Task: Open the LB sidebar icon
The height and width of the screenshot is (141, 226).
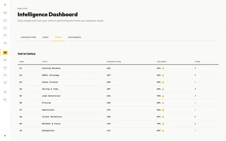Action: click(5, 43)
